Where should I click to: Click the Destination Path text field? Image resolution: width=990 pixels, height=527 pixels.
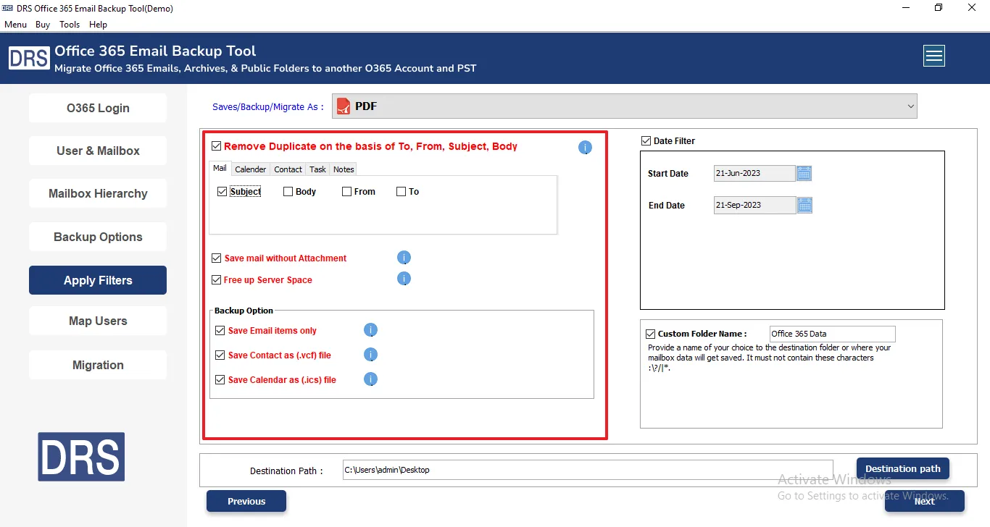(588, 470)
